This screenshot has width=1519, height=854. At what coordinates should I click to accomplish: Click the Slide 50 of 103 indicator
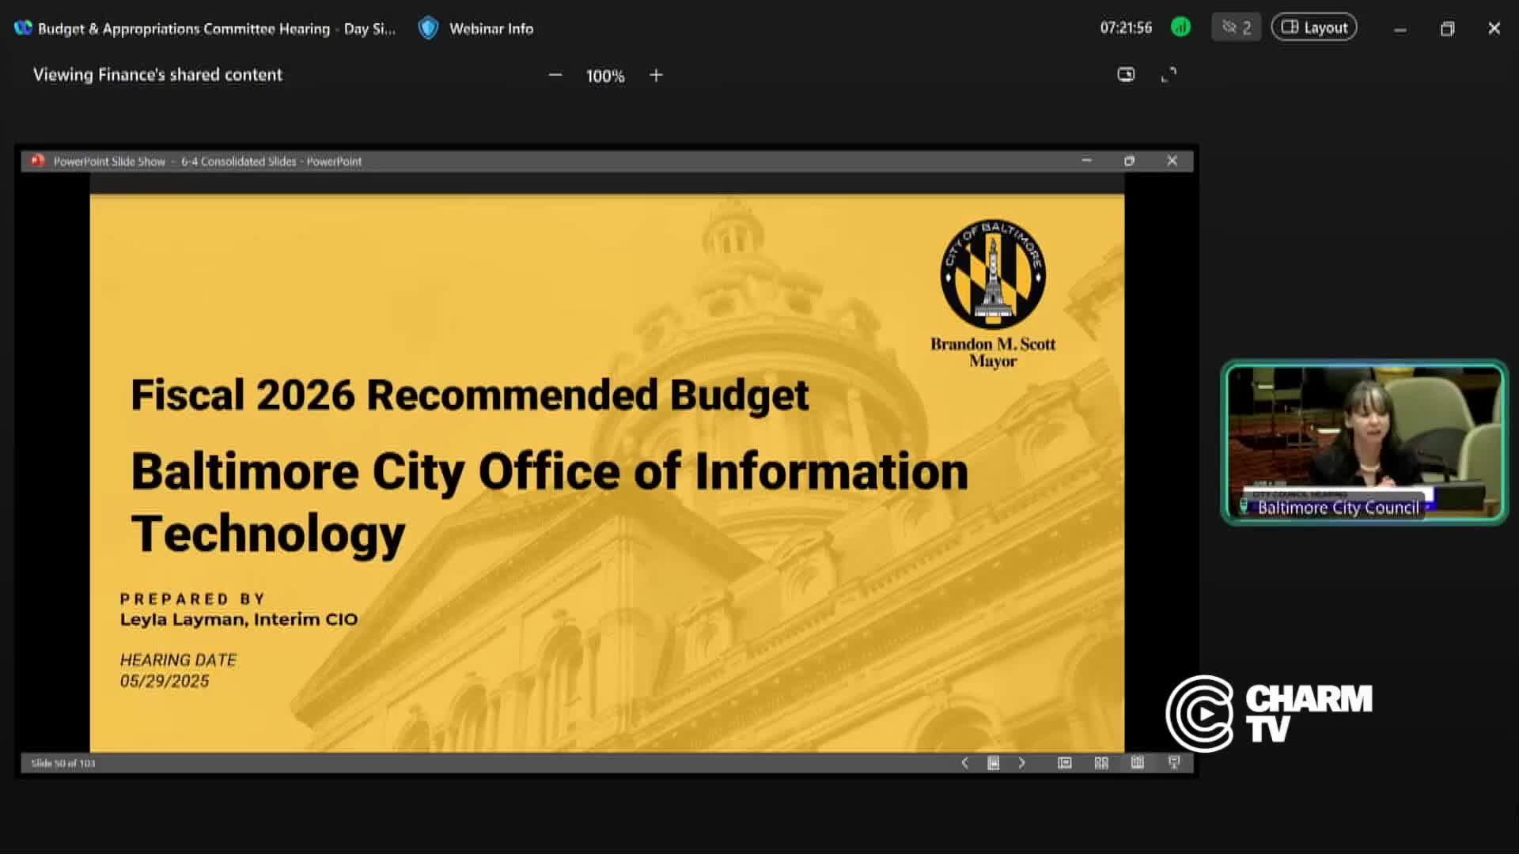[63, 763]
